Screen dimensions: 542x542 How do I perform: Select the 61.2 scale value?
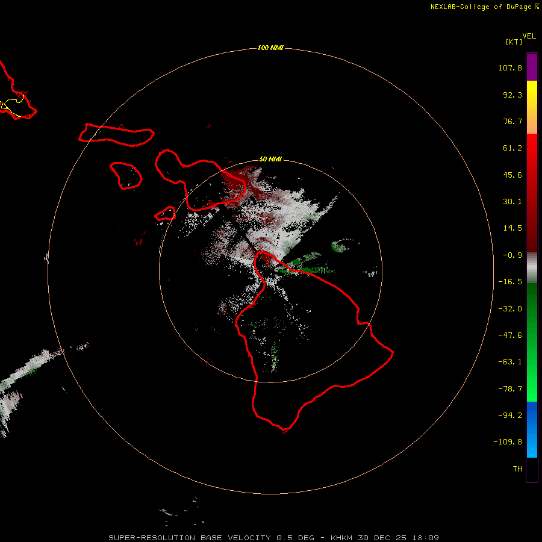click(x=512, y=148)
